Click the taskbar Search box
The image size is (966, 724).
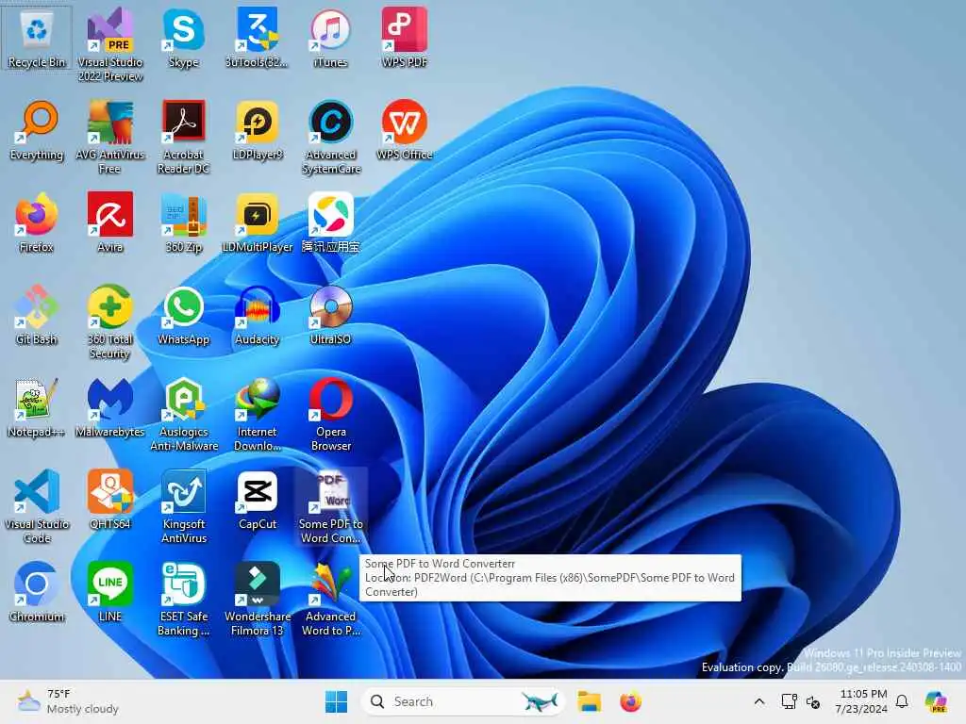tap(462, 701)
